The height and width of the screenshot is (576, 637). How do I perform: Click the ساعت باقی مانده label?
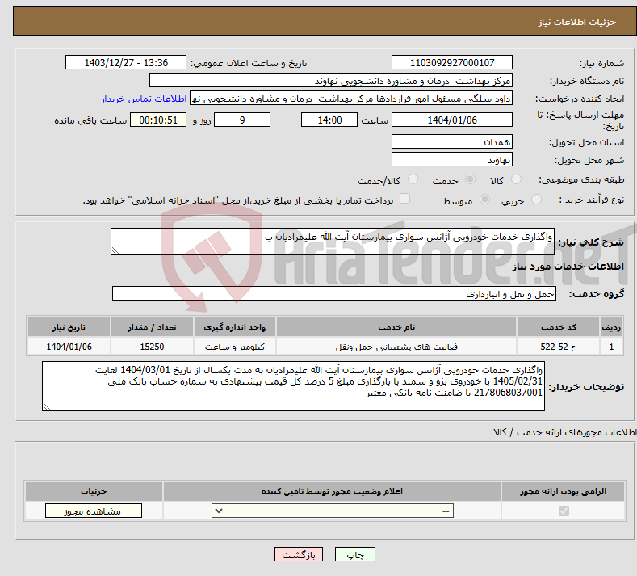point(90,120)
